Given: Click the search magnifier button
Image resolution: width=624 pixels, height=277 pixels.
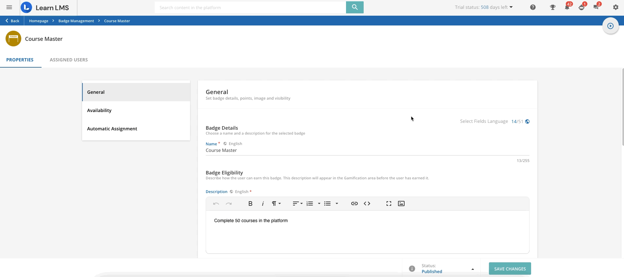Looking at the screenshot, I should coord(355,7).
